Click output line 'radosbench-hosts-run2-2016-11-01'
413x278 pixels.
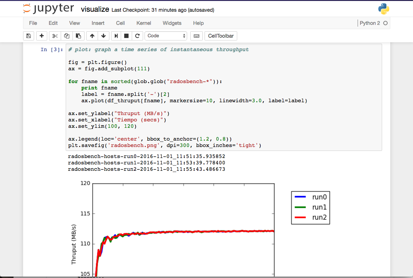coord(146,169)
